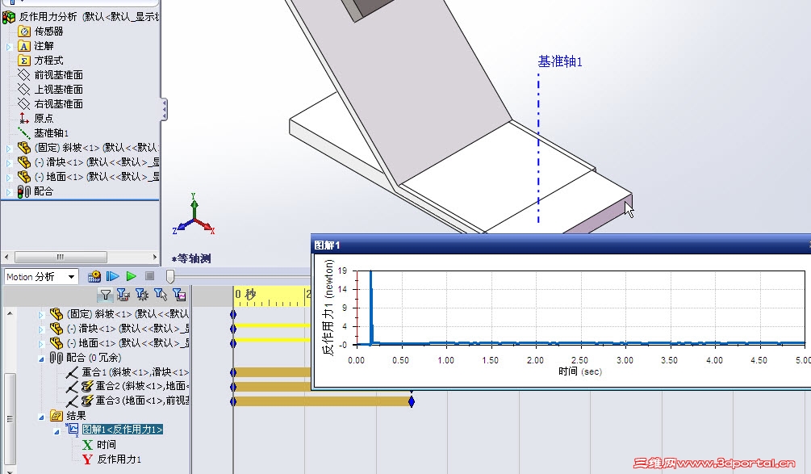Image resolution: width=811 pixels, height=474 pixels.
Task: Click the feature tree horizontal scrollbar thumb
Action: (61, 257)
